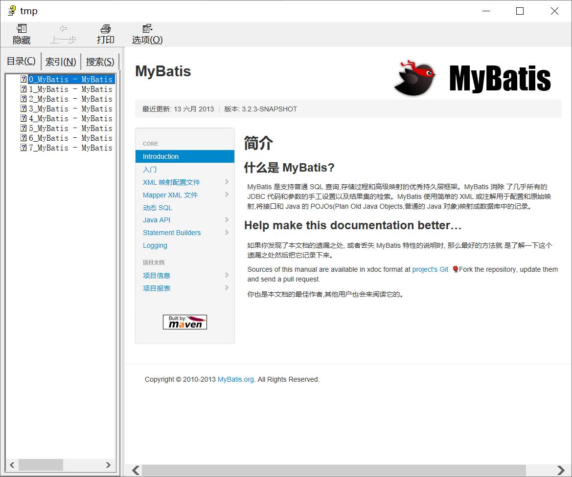
Task: Click the topic icon beside 0_MyBatis
Action: (23, 79)
